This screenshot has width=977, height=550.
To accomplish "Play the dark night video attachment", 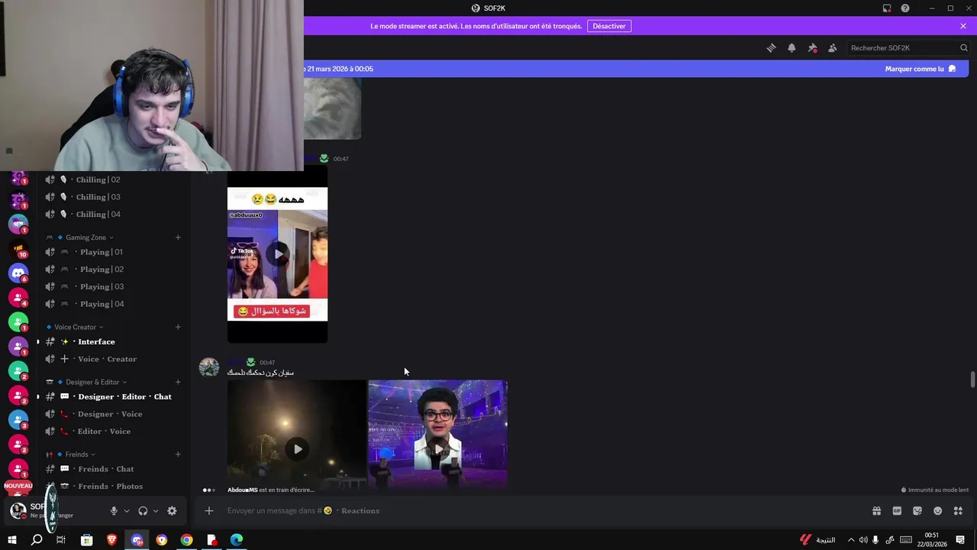I will pos(297,449).
